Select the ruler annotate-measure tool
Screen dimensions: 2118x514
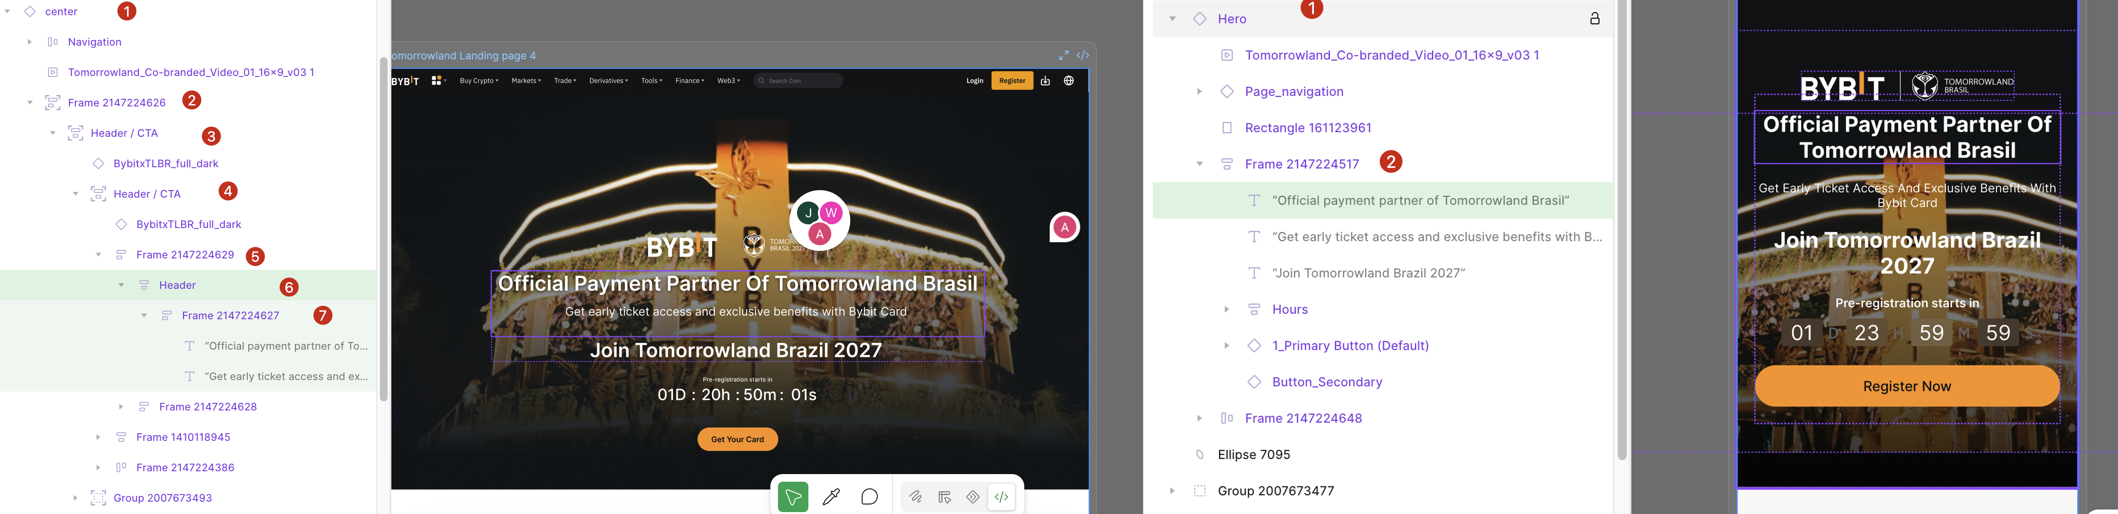944,497
